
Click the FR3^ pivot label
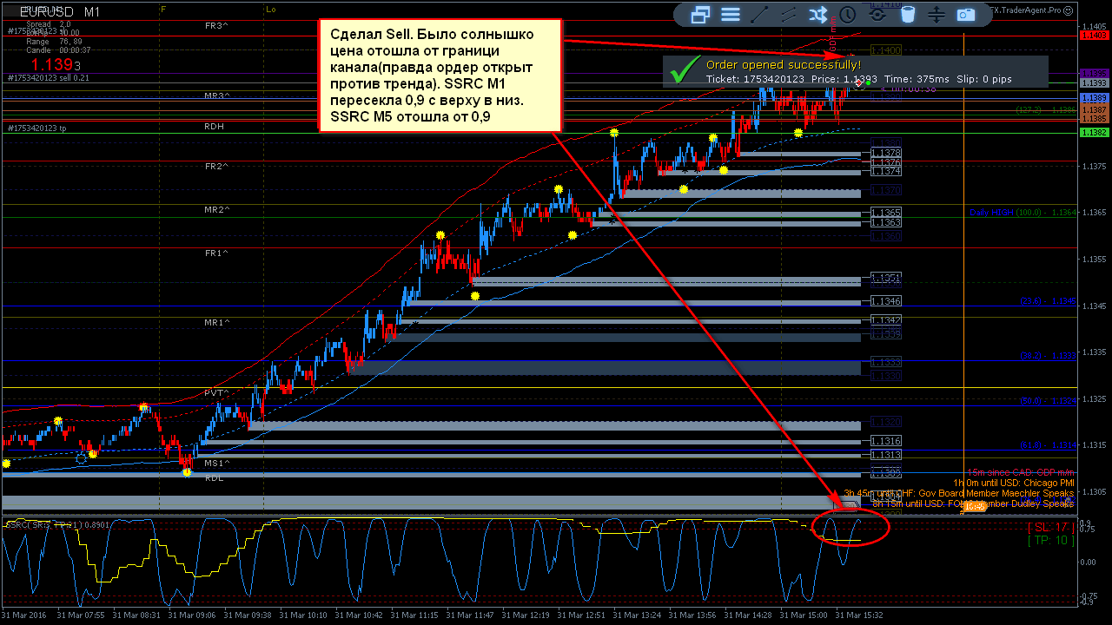point(216,26)
